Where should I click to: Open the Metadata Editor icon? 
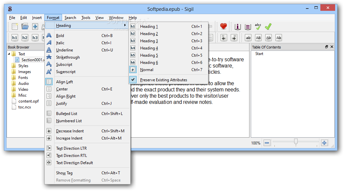(x=238, y=27)
